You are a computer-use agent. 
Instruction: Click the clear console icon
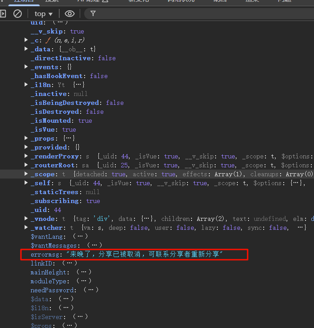coord(17,14)
